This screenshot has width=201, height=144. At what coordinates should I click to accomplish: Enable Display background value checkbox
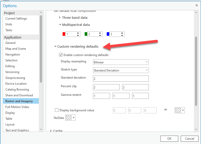pyautogui.click(x=57, y=110)
